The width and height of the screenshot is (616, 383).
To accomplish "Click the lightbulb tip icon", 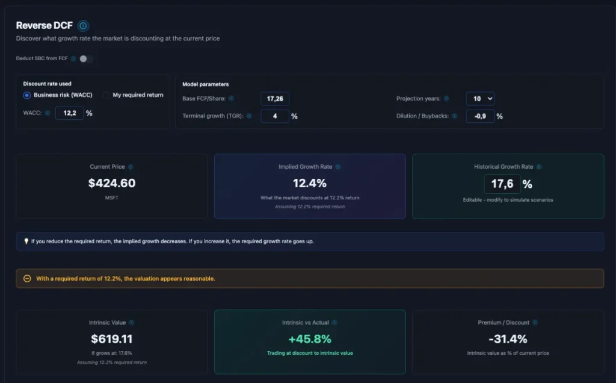I will [26, 241].
